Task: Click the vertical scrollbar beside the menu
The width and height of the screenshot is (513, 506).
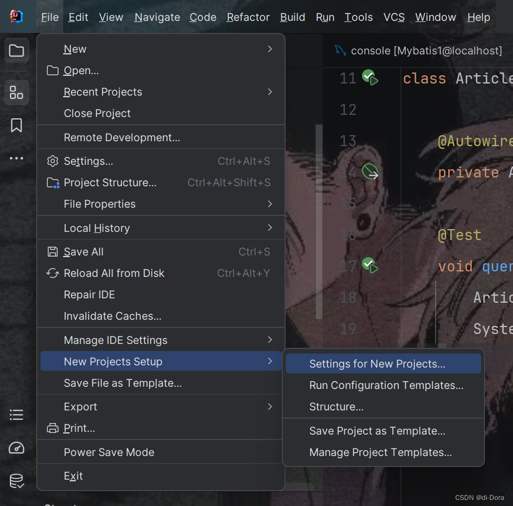Action: [319, 221]
